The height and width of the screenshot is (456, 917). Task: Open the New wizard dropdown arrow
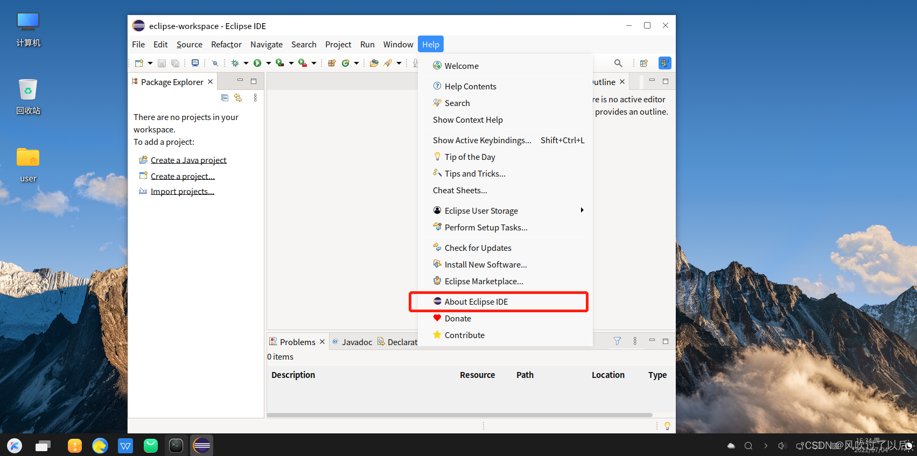click(150, 63)
